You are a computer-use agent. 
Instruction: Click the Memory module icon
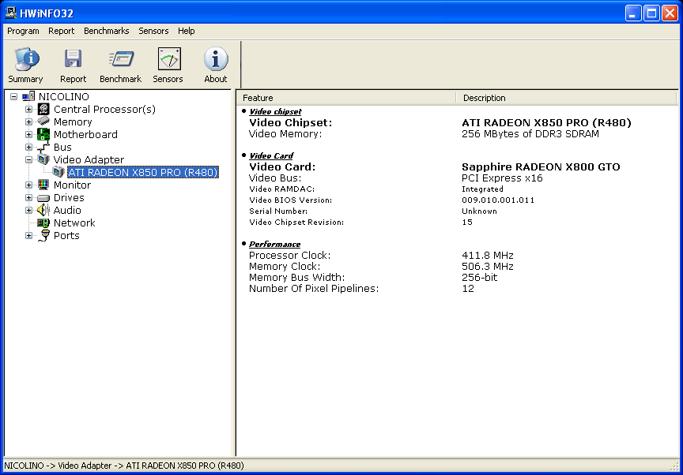[43, 122]
